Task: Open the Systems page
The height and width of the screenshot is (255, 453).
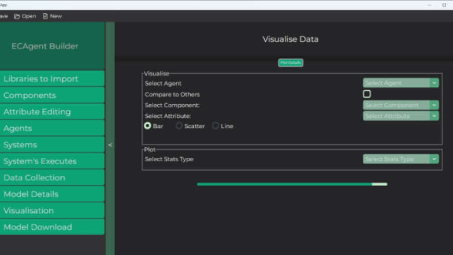Action: (x=52, y=145)
